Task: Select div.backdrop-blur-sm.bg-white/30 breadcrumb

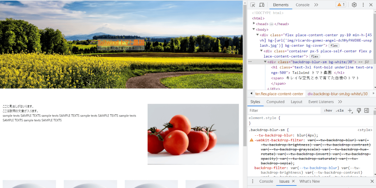Action: click(x=337, y=94)
